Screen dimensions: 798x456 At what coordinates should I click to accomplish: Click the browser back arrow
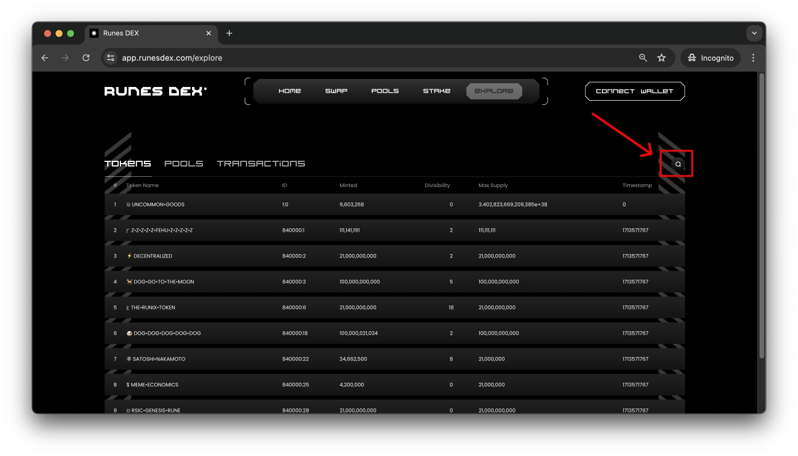point(45,58)
